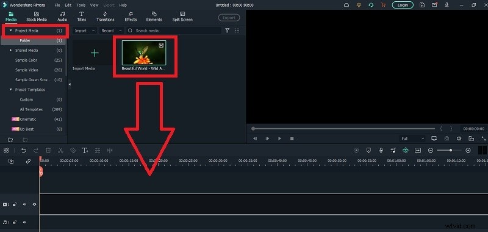Click the fullscreen preview icon
The image size is (488, 232).
click(x=483, y=139)
